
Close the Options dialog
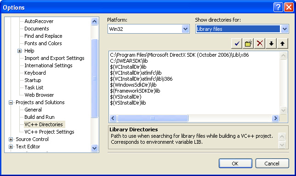click(x=289, y=7)
